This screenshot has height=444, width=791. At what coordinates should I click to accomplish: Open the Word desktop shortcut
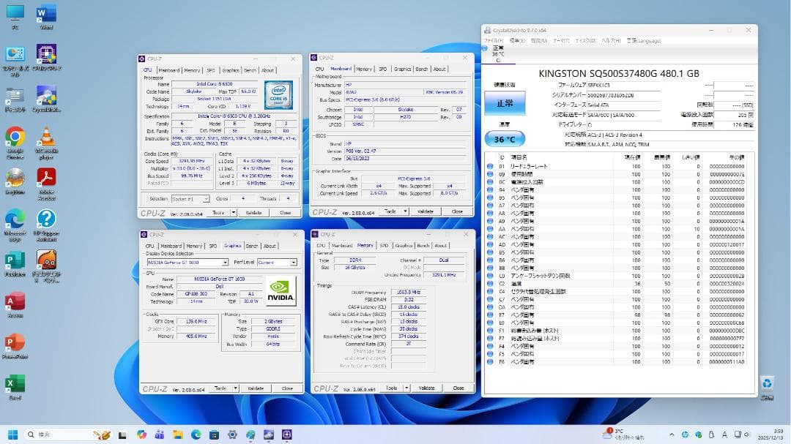46,17
